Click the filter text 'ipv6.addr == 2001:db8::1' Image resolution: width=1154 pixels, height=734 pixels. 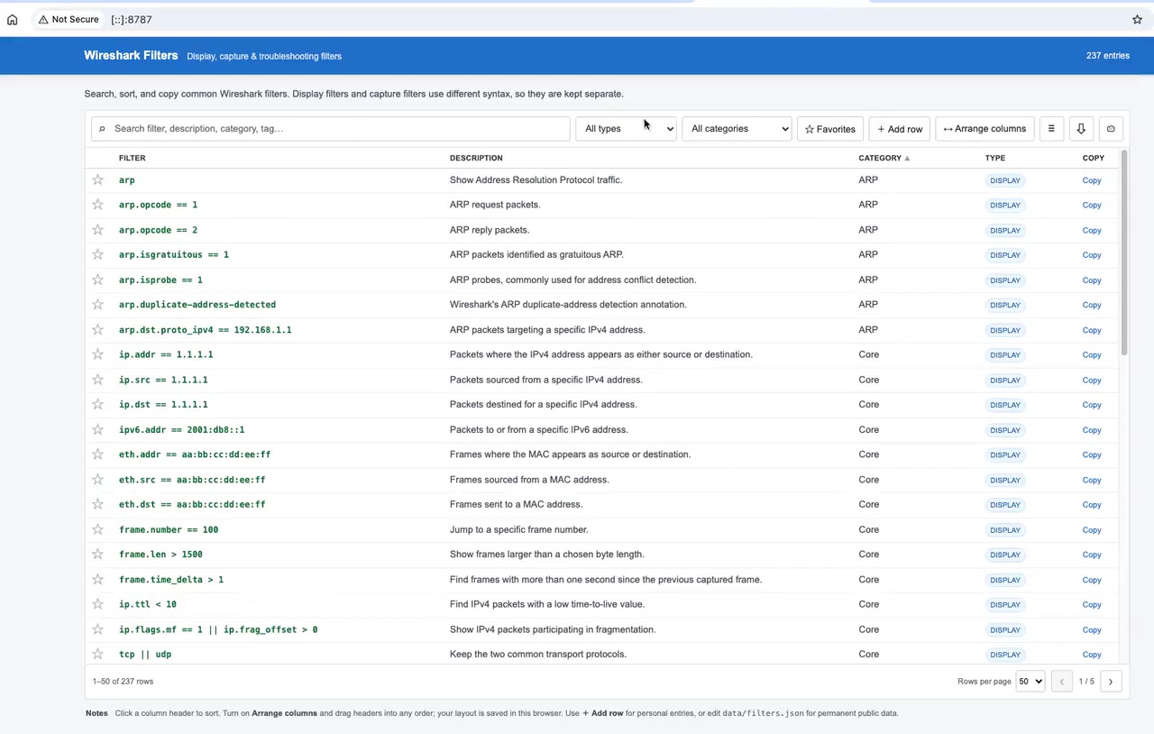[x=181, y=430]
